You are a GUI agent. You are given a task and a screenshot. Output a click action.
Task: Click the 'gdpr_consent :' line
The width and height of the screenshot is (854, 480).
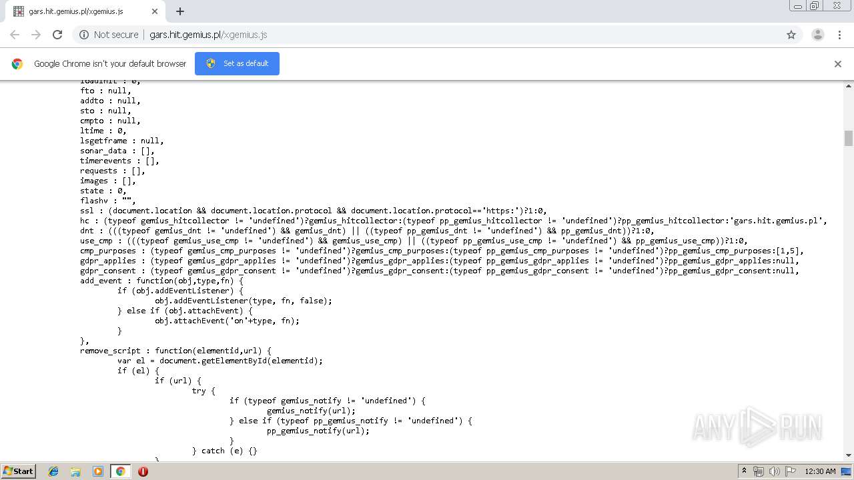440,271
